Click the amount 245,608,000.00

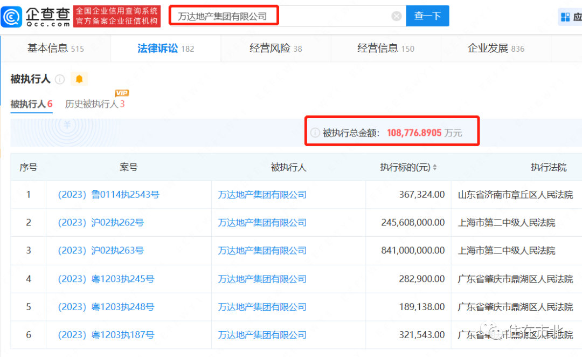[x=413, y=222]
